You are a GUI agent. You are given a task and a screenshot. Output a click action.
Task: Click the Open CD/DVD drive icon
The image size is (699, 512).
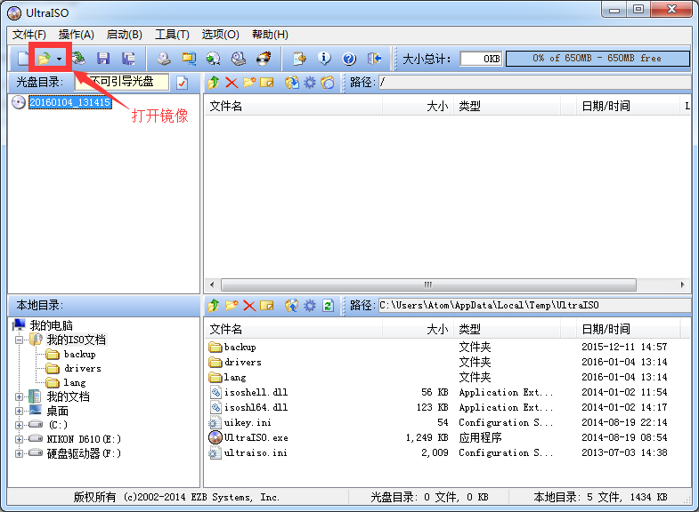point(78,59)
